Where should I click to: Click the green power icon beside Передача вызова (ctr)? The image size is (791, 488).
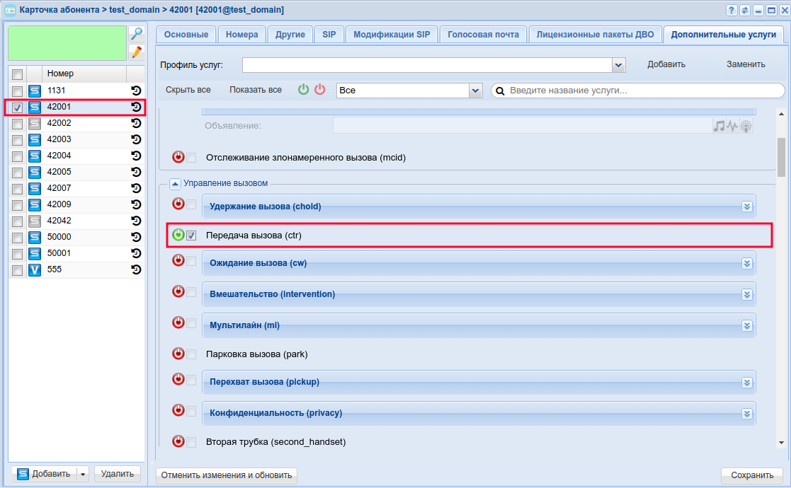tap(178, 235)
